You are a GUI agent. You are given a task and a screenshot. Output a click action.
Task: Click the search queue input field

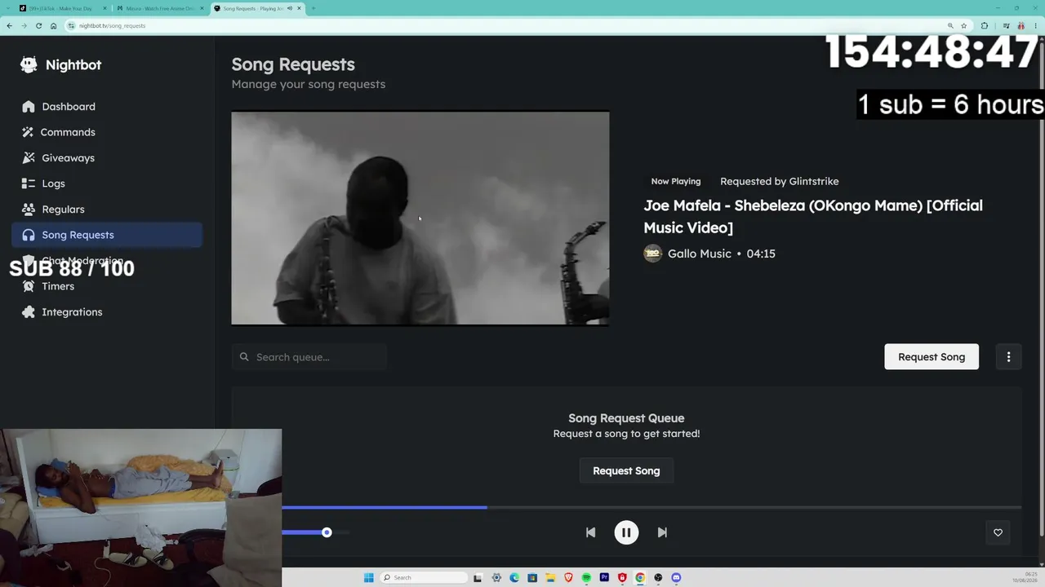pos(309,357)
